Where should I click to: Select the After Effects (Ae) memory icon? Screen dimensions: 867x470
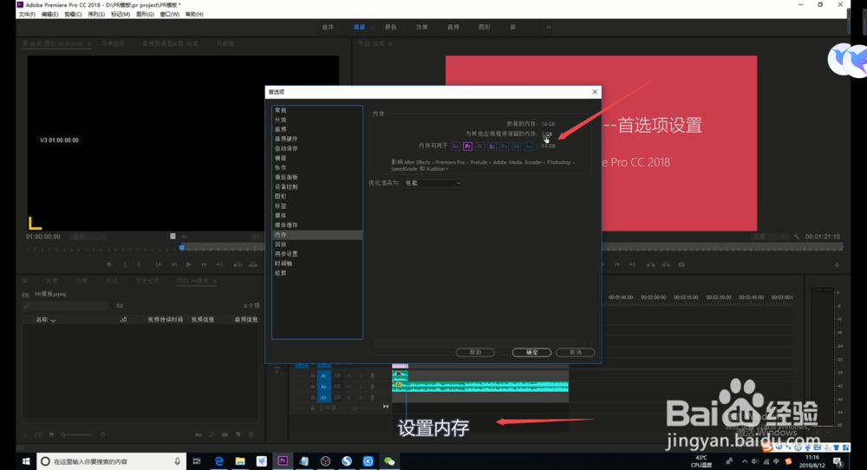click(x=455, y=147)
